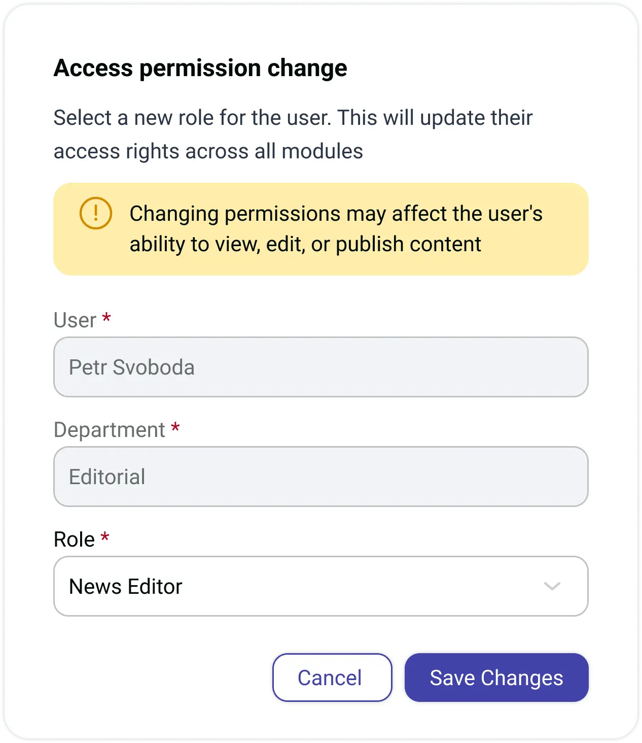
Task: Click the Department field label
Action: pos(109,430)
